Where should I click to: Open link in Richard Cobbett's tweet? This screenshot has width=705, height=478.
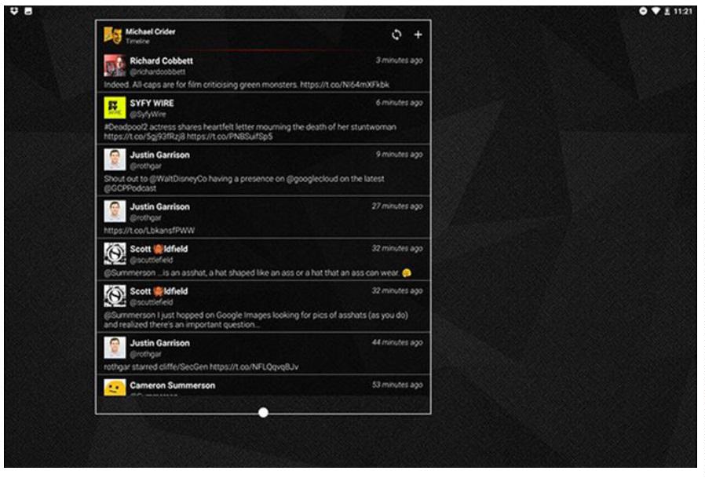tap(345, 85)
